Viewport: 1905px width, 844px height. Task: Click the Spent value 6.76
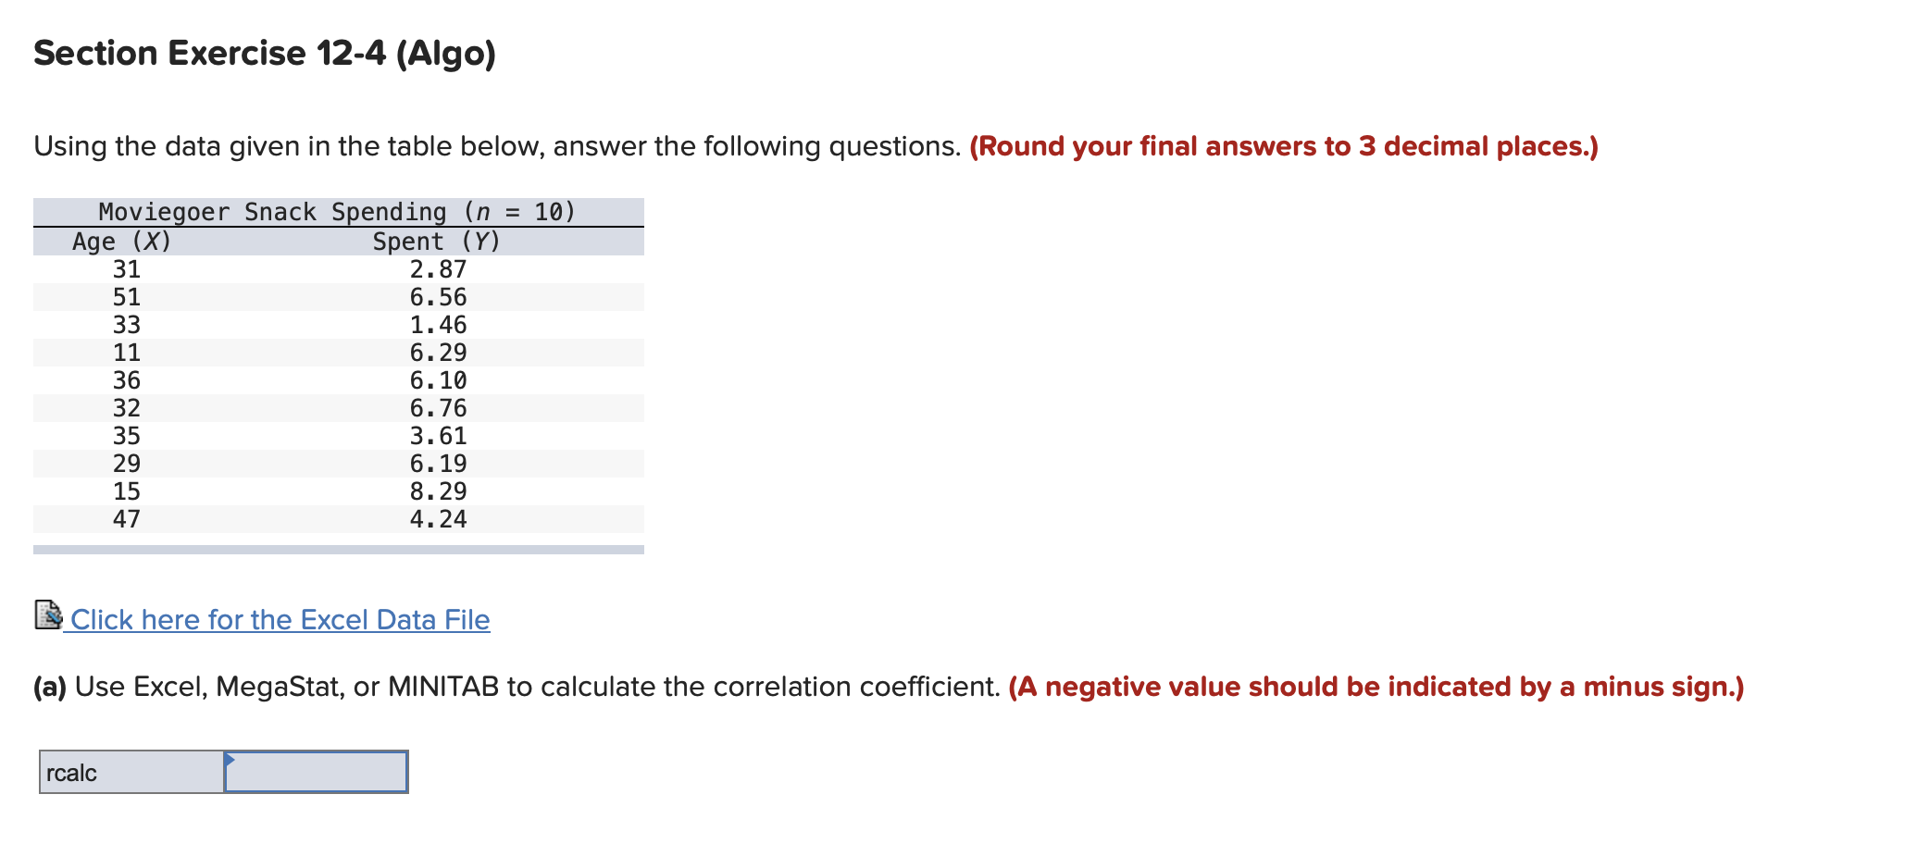click(x=439, y=408)
